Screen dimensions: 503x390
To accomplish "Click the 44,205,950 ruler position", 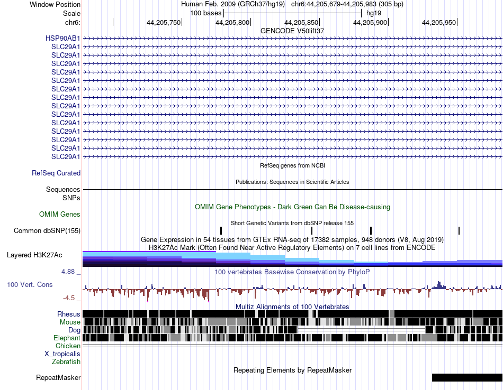I will coord(439,22).
